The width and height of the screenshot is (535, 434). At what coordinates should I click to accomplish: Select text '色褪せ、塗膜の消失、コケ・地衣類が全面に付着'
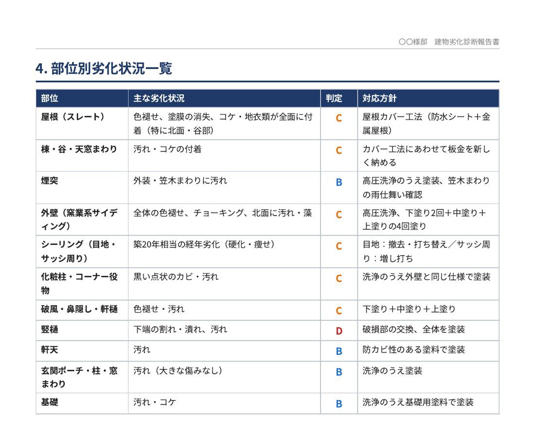[223, 123]
